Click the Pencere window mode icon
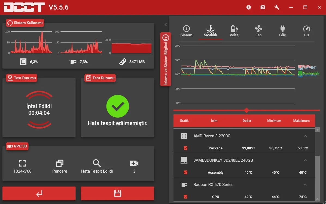326x204 pixels. [60, 163]
